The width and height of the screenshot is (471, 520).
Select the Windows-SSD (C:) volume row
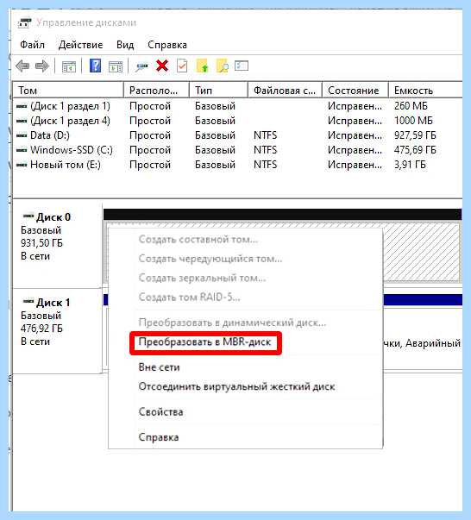(237, 150)
